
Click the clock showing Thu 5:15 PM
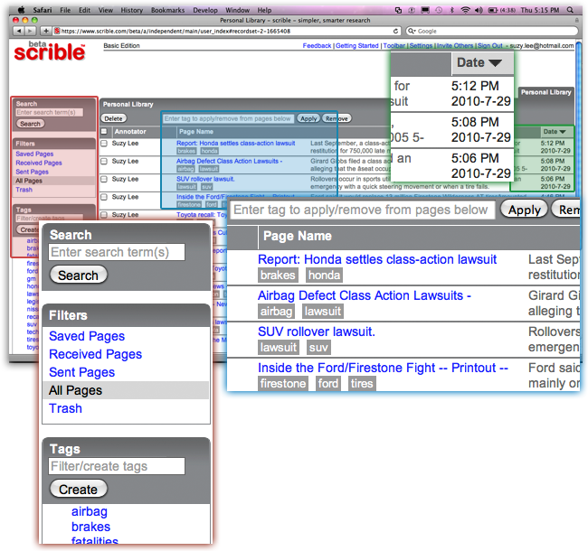539,10
